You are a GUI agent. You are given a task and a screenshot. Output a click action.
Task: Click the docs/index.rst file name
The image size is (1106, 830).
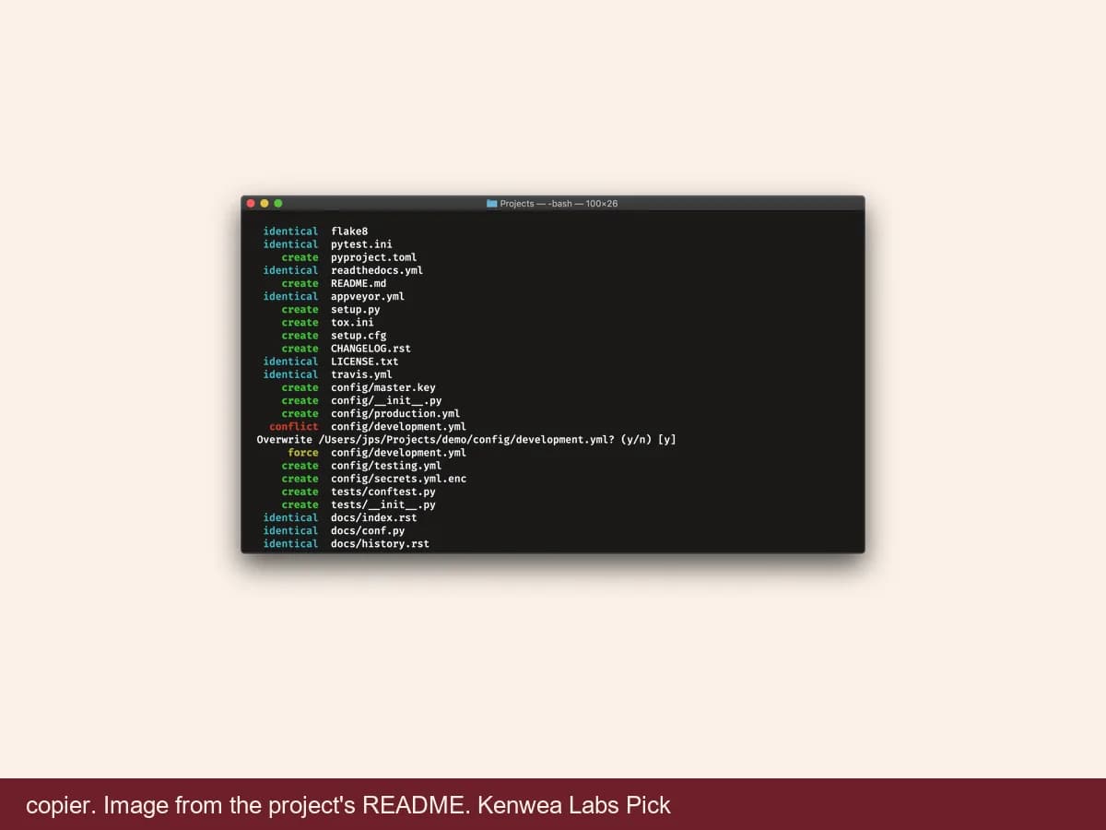pyautogui.click(x=374, y=518)
